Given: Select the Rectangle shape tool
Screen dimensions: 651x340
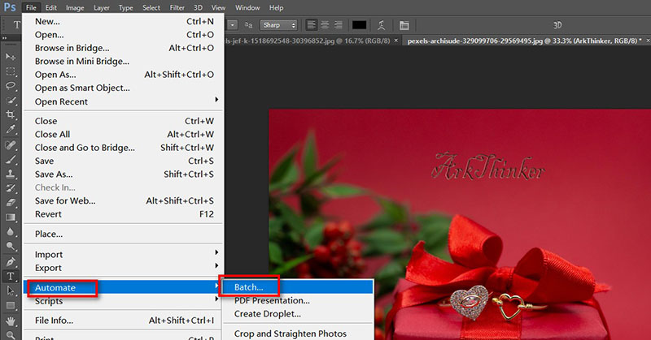Looking at the screenshot, I should click(x=11, y=306).
